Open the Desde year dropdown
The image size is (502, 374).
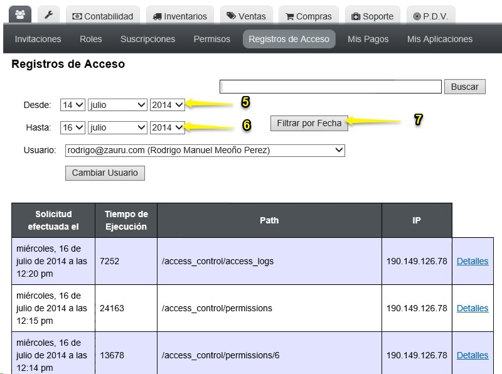(x=168, y=105)
